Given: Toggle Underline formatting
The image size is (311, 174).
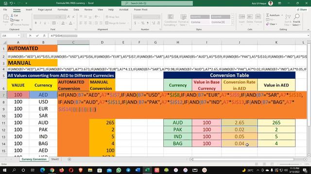Looking at the screenshot, I should (x=45, y=23).
